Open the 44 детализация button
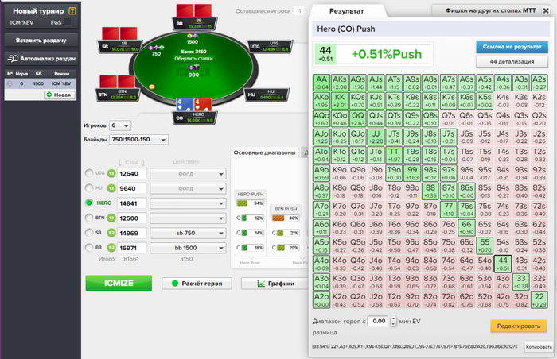 click(x=512, y=61)
